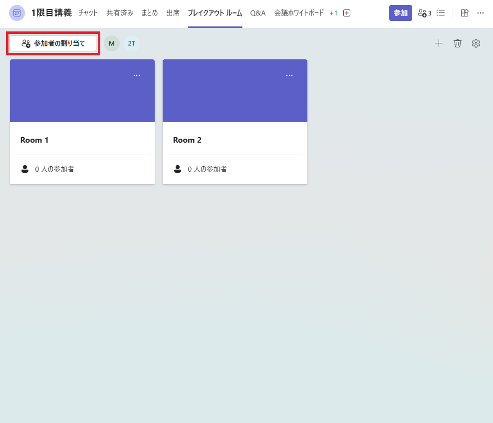Open participants list showing 3 people
The image size is (493, 423).
[x=424, y=13]
